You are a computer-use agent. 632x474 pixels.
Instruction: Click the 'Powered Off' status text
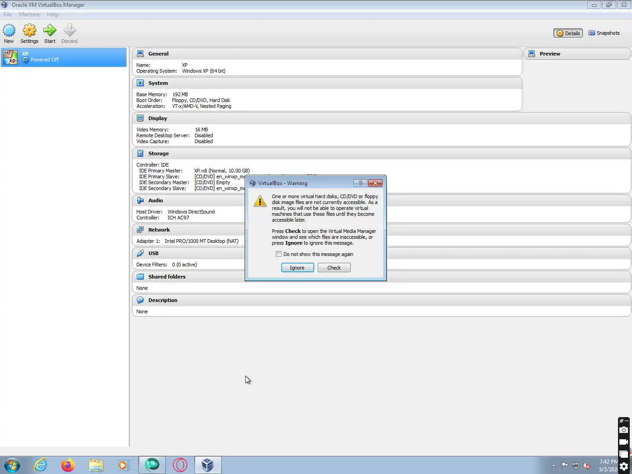tap(45, 60)
